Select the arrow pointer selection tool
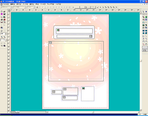 [x=144, y=12]
